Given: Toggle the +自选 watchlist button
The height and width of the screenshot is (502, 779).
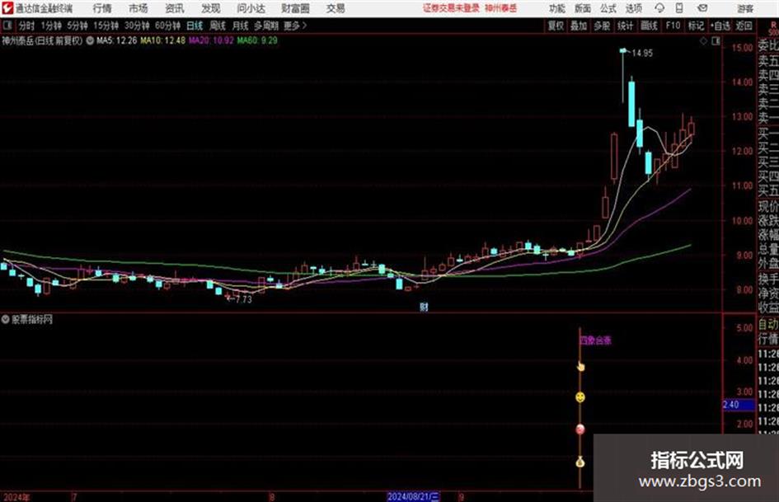Looking at the screenshot, I should (x=720, y=26).
